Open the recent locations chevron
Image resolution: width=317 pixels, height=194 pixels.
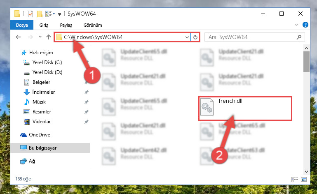pyautogui.click(x=40, y=37)
